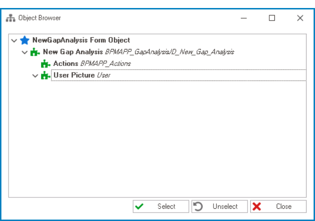Click the puzzle icon beside Actions
Screen dimensions: 315x221
pyautogui.click(x=45, y=64)
